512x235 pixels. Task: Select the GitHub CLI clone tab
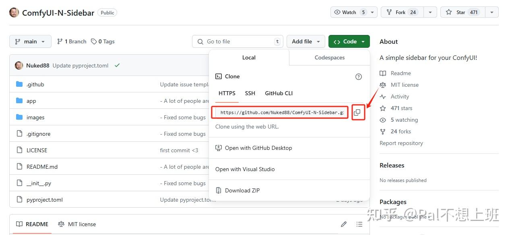(279, 93)
